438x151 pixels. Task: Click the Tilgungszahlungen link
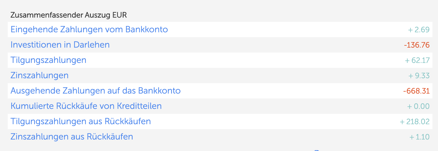coord(48,60)
